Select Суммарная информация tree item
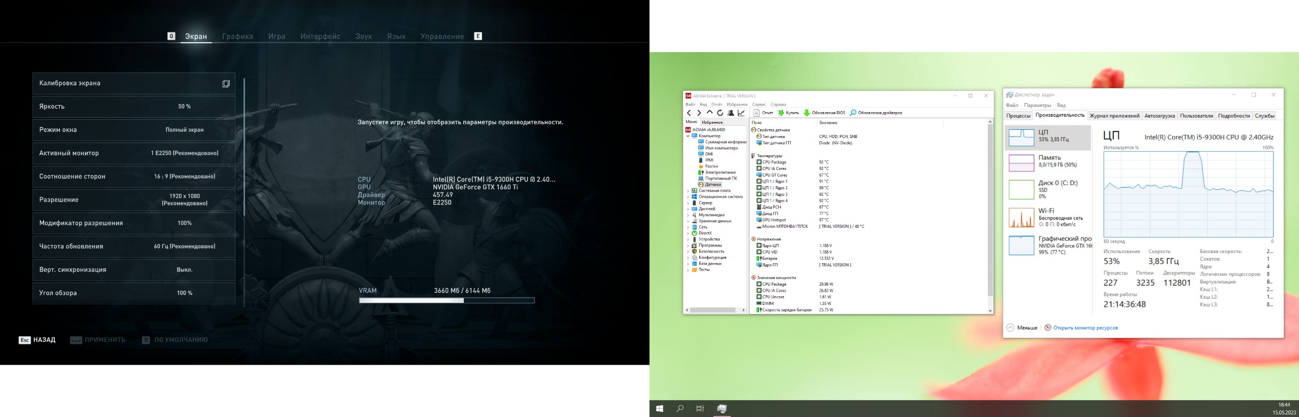This screenshot has height=417, width=1299. [x=722, y=142]
